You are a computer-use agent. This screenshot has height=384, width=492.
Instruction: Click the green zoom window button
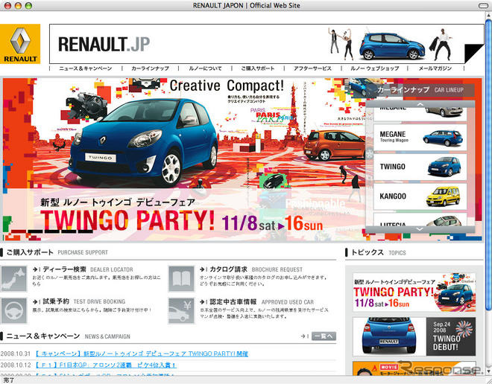(28, 6)
